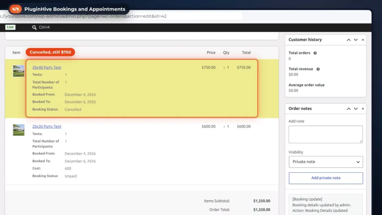
Task: Click the search magnifier icon
Action: (34, 27)
